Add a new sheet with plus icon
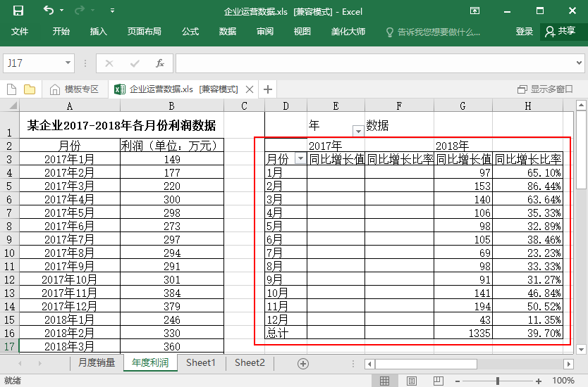The height and width of the screenshot is (387, 588). click(x=303, y=363)
